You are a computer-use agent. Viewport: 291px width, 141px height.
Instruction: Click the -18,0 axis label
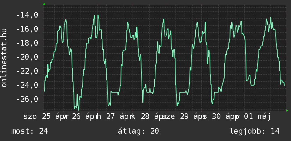click(27, 43)
